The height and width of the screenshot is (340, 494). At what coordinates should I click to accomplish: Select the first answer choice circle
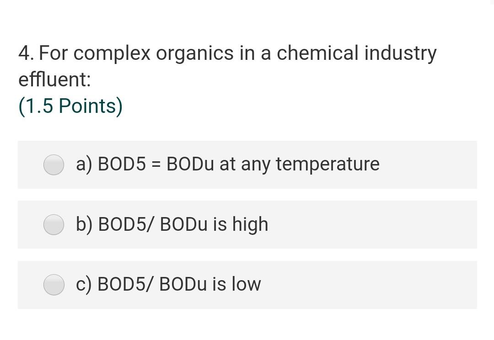54,165
